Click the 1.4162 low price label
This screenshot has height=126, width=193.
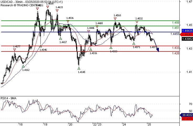tap(26, 70)
